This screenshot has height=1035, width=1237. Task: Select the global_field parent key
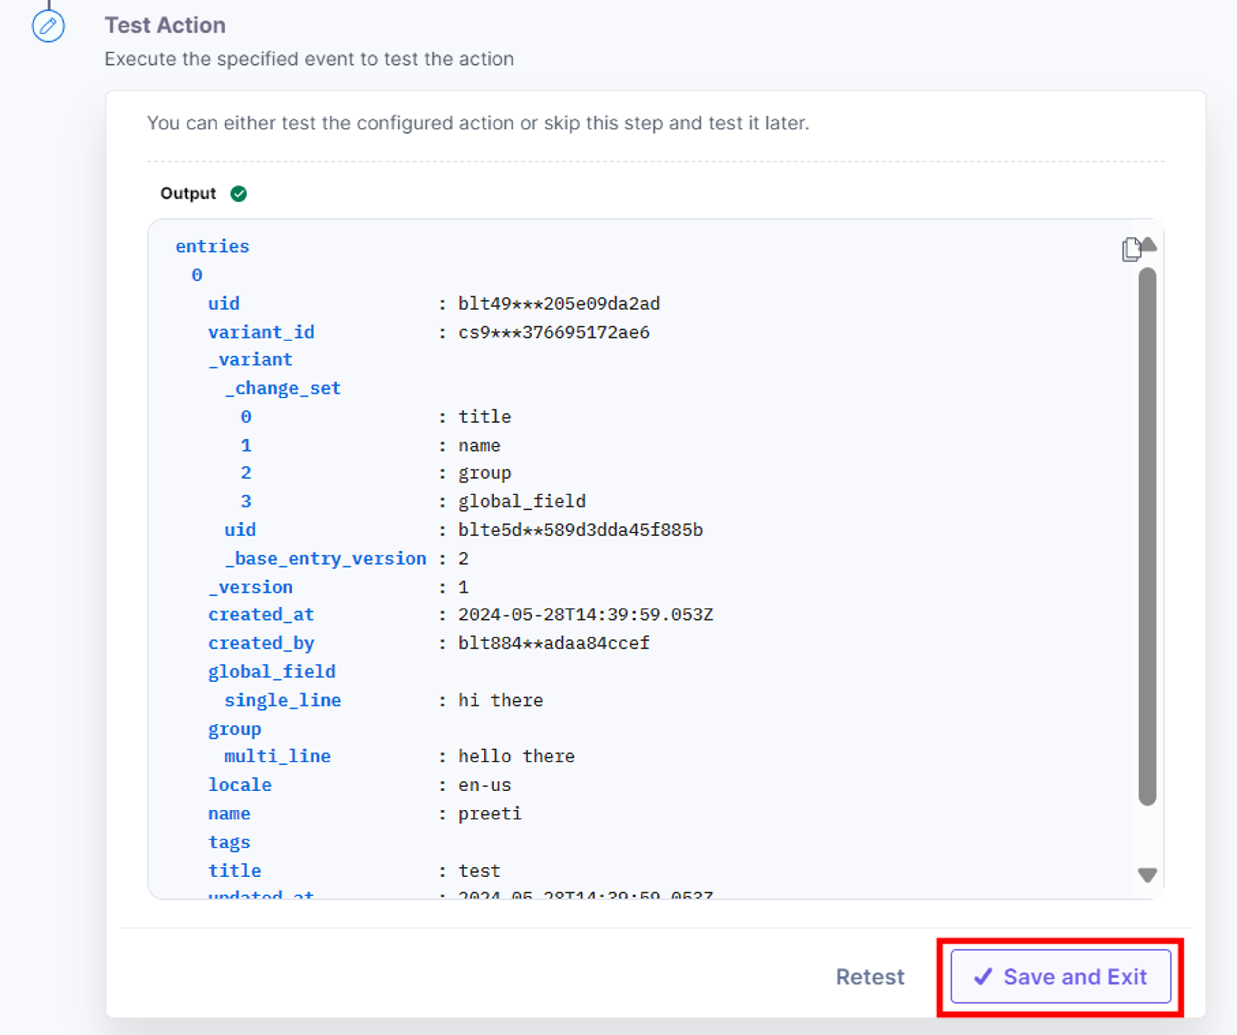272,672
